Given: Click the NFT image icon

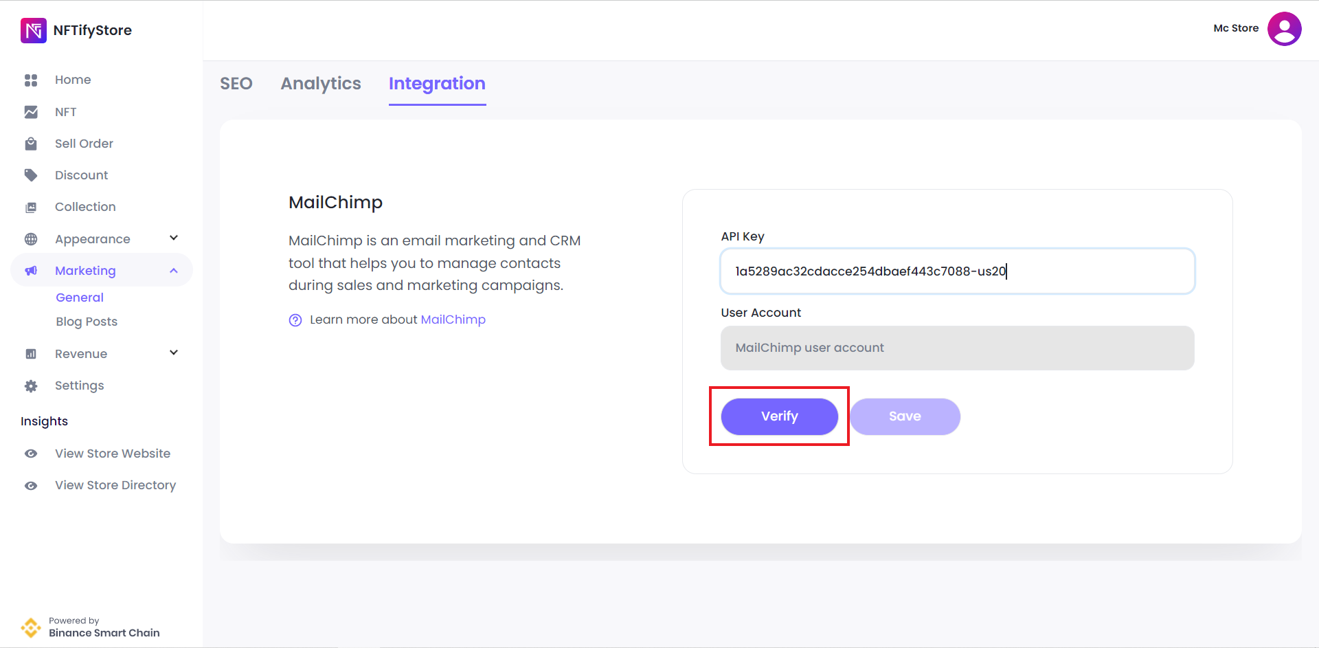Looking at the screenshot, I should (31, 112).
